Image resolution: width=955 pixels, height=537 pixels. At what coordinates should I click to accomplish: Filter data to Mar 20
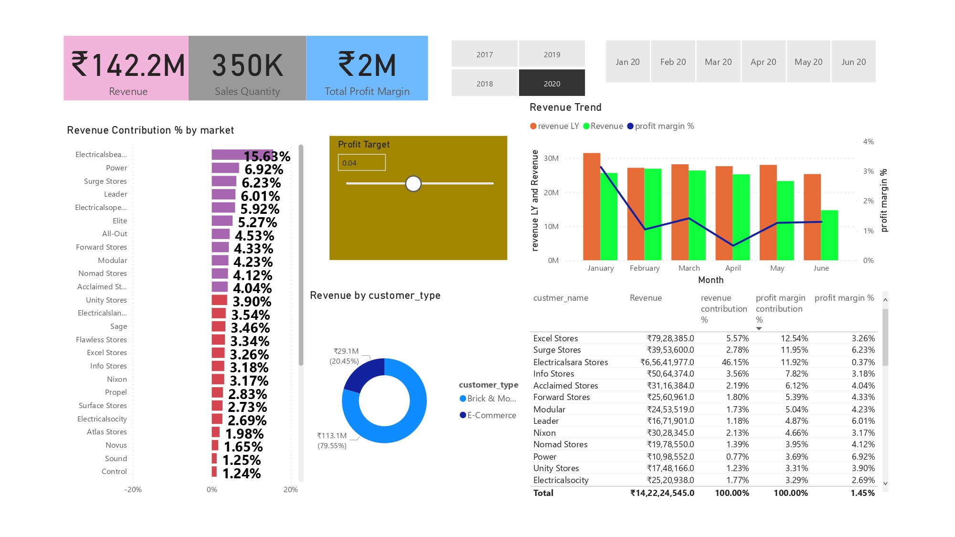[718, 62]
